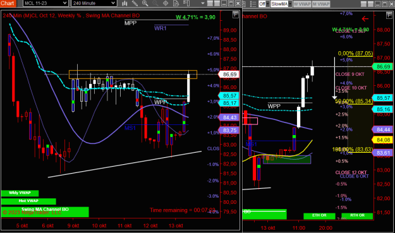395x233 pixels.
Task: Minimize the right chart window
Action: (377, 4)
